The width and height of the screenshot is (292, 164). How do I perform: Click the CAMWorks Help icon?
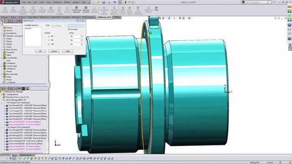[x=156, y=9]
